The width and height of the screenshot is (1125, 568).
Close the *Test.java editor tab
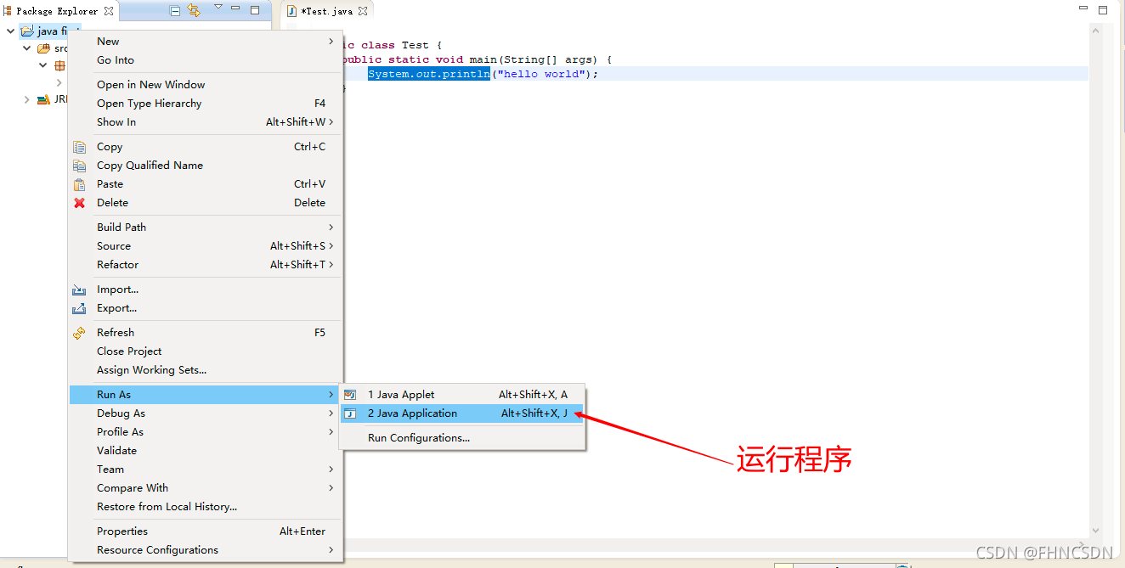coord(363,11)
